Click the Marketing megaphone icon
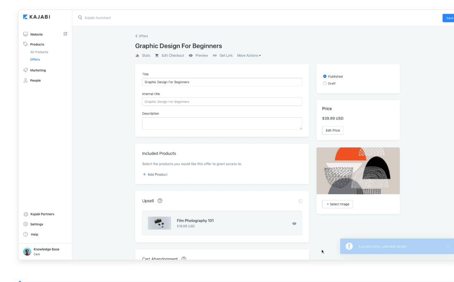 (x=26, y=70)
